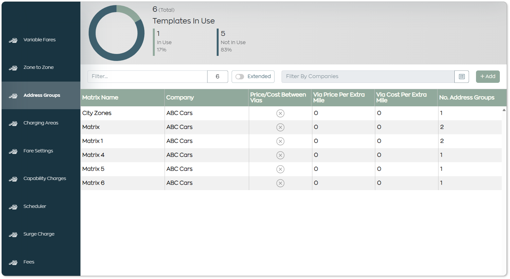Viewport: 510px width, 279px height.
Task: Click Via Cost value in Matrix row
Action: 379,127
